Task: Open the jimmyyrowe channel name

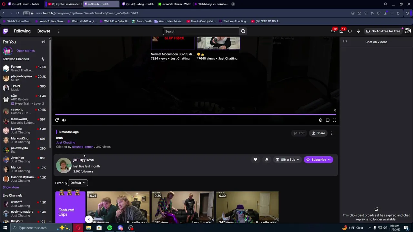Action: click(x=84, y=159)
